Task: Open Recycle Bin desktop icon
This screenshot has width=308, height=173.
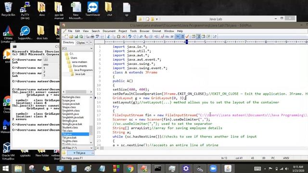Action: click(x=8, y=9)
